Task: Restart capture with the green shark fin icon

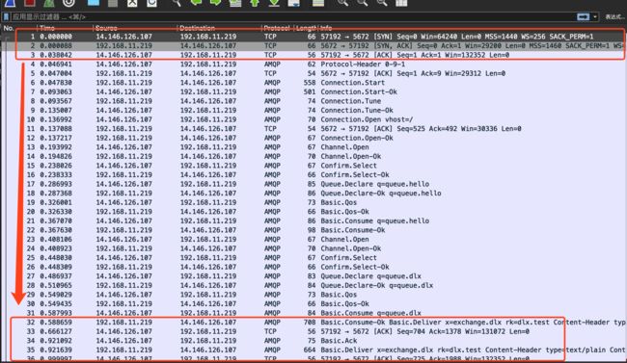Action: point(49,3)
